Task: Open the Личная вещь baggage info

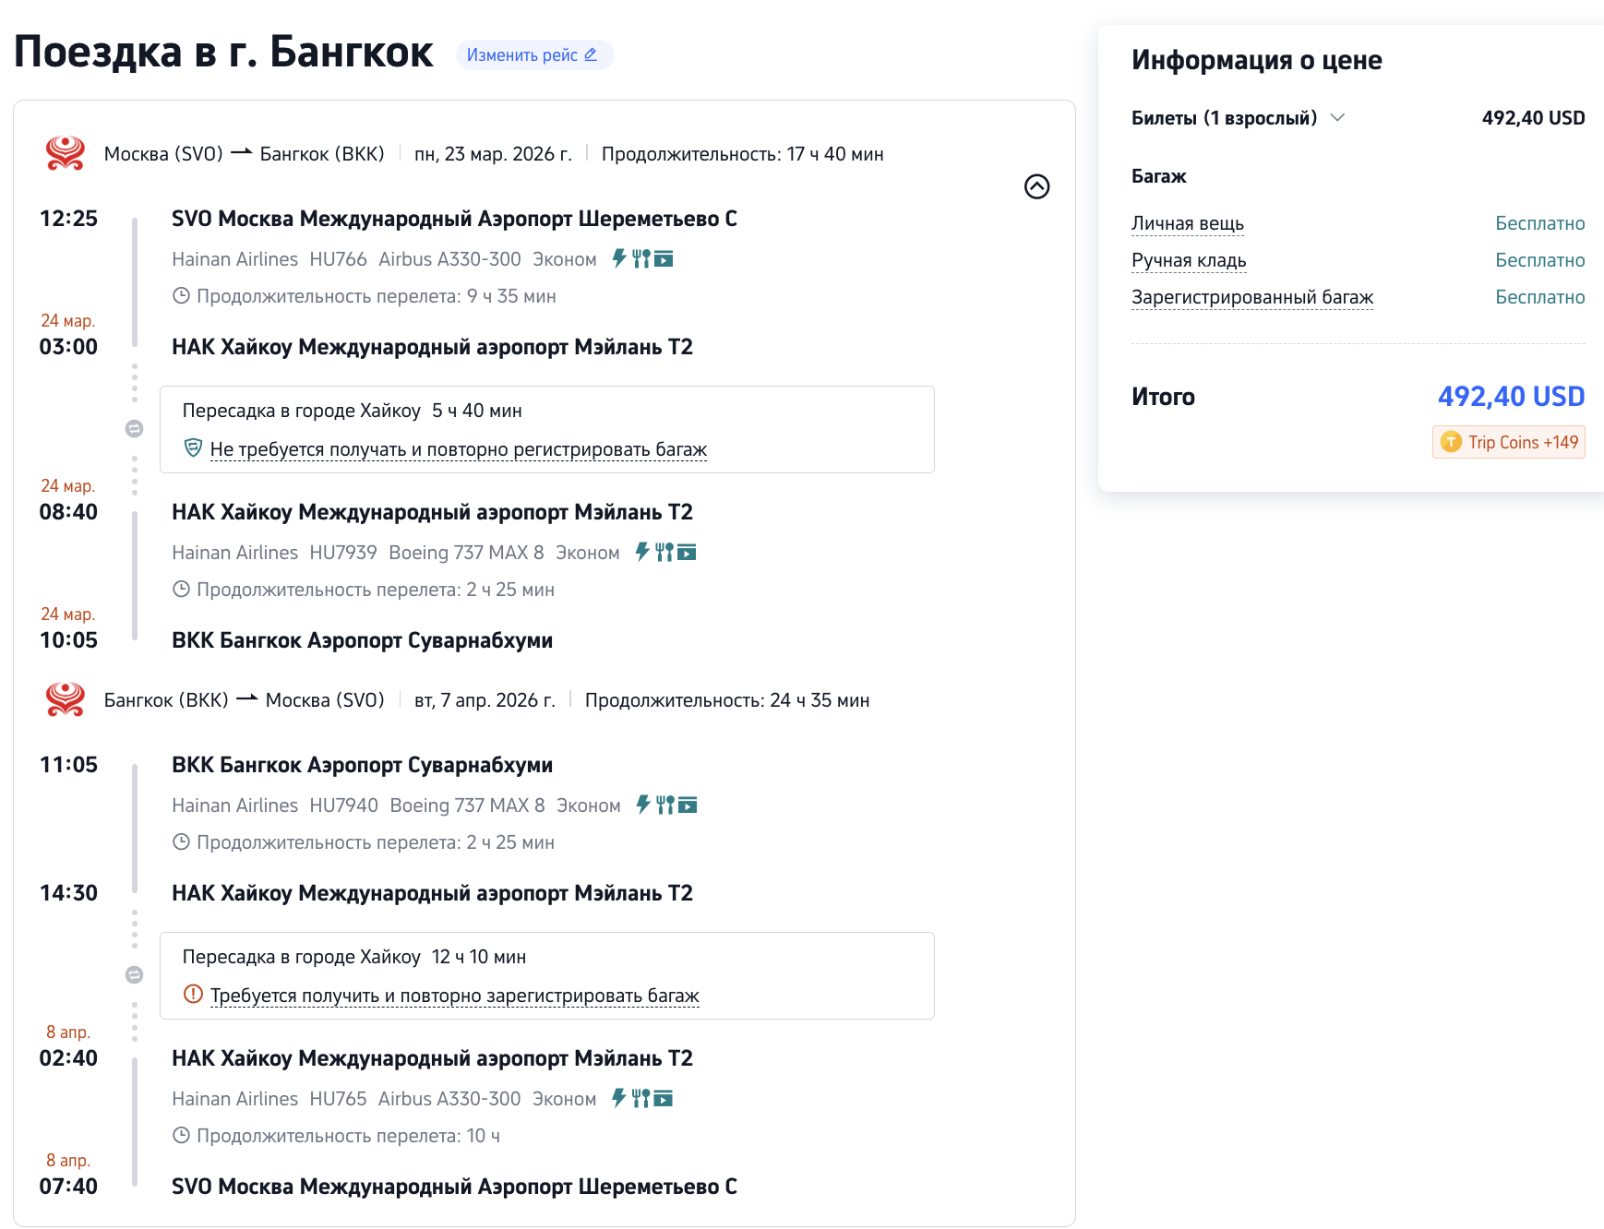Action: click(1187, 223)
